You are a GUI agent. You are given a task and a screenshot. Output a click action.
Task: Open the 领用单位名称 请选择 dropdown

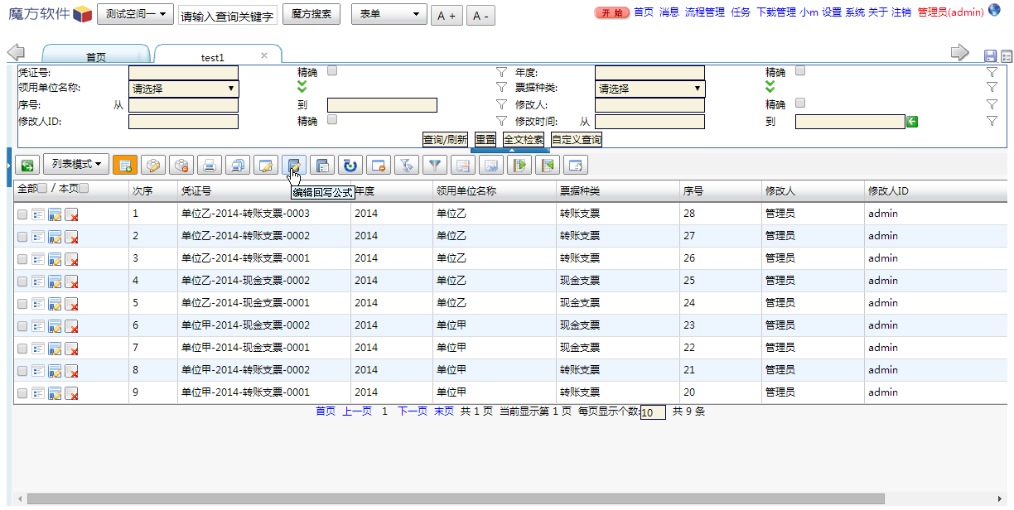pyautogui.click(x=183, y=89)
